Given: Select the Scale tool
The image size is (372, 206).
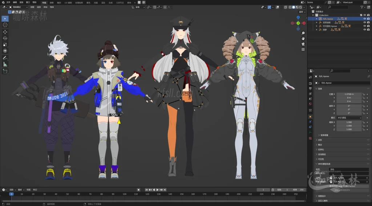Looking at the screenshot, I should [x=5, y=45].
